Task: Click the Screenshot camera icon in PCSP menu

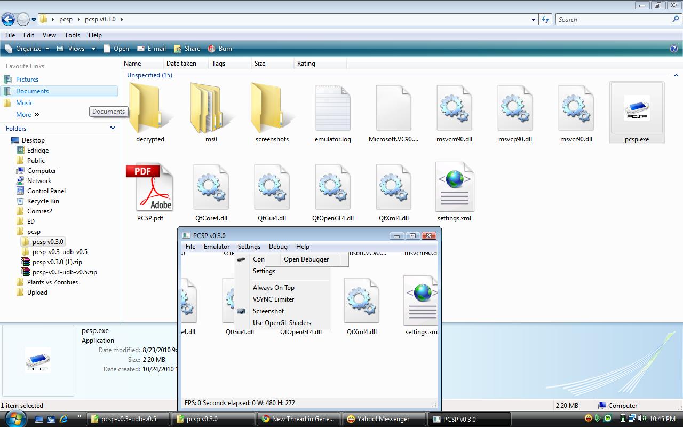Action: tap(241, 311)
